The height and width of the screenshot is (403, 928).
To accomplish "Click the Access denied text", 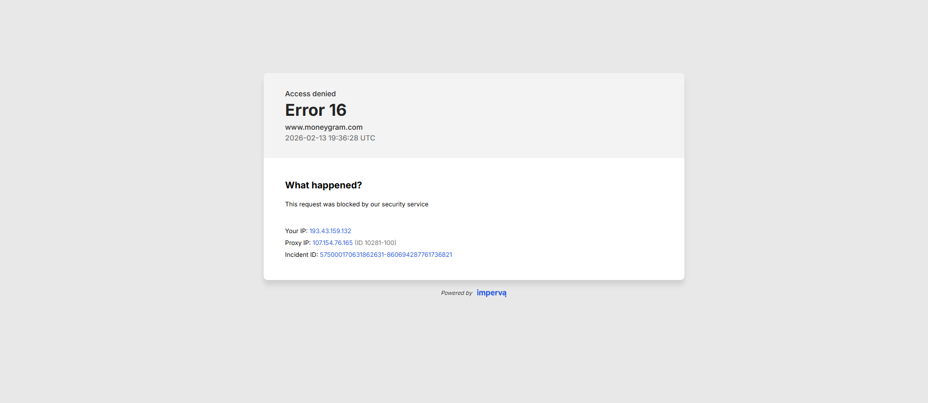I will [310, 94].
